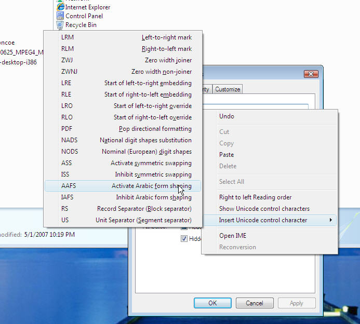Insert RLM Right-to-left mark
Screen dimensions: 360x324
(x=123, y=49)
